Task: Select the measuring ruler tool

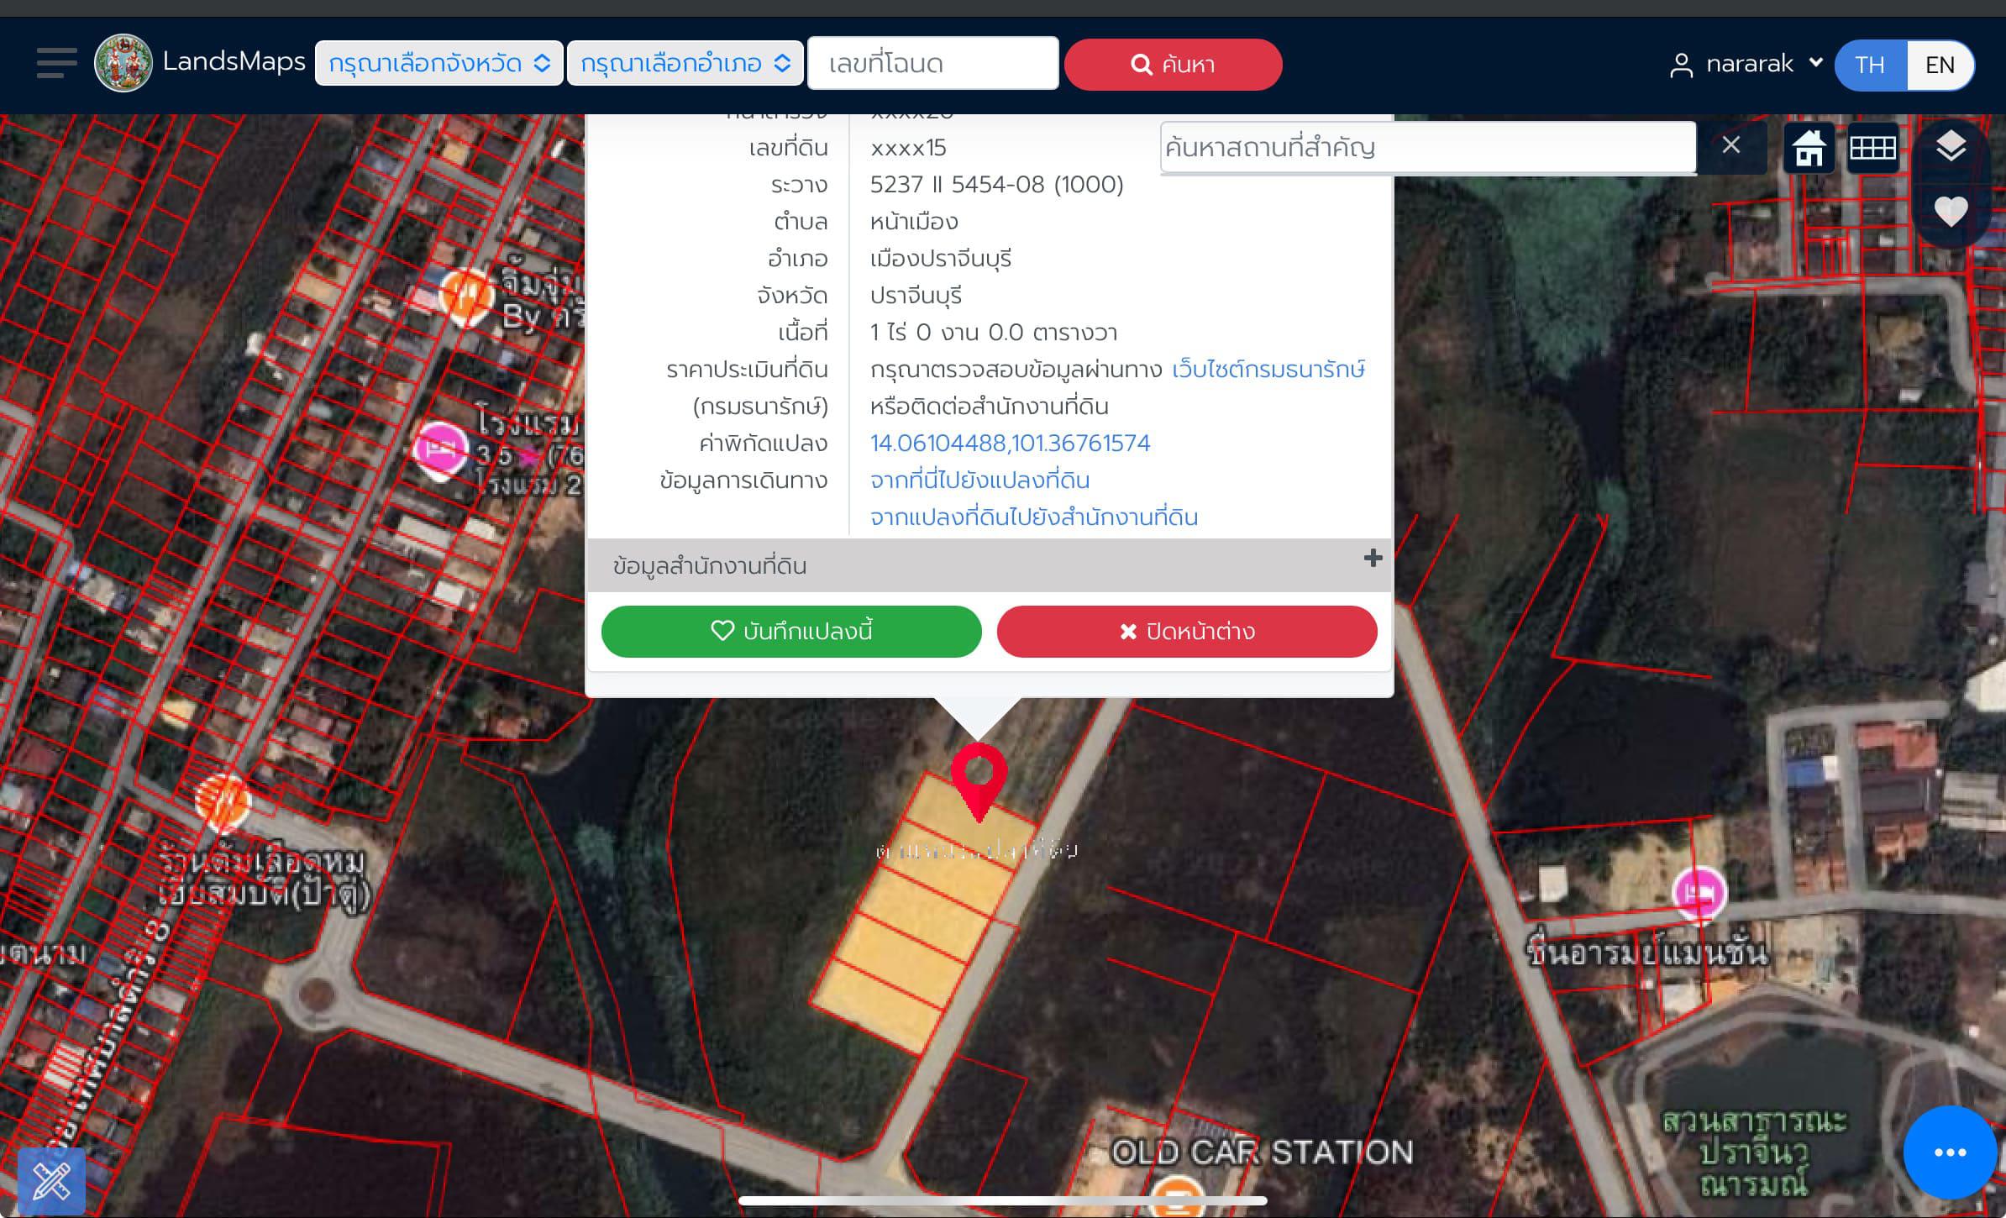Action: click(x=51, y=1181)
